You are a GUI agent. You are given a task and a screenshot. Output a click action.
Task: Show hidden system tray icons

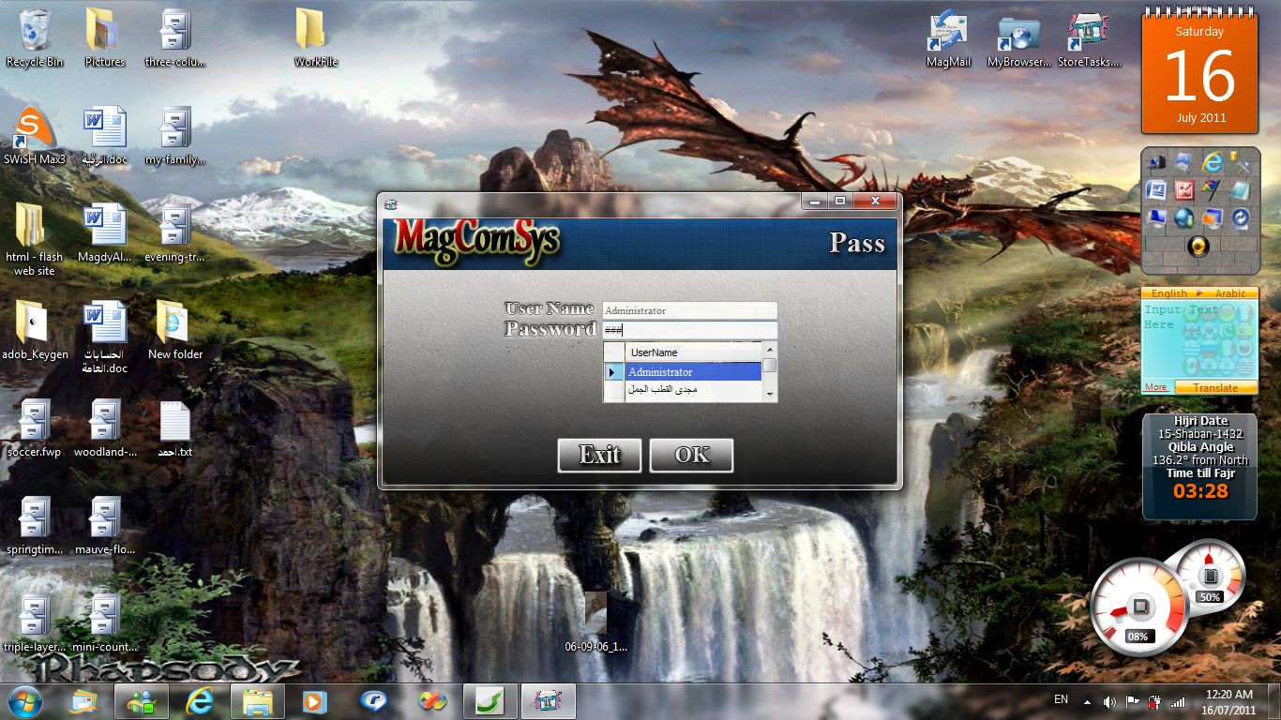click(1087, 701)
